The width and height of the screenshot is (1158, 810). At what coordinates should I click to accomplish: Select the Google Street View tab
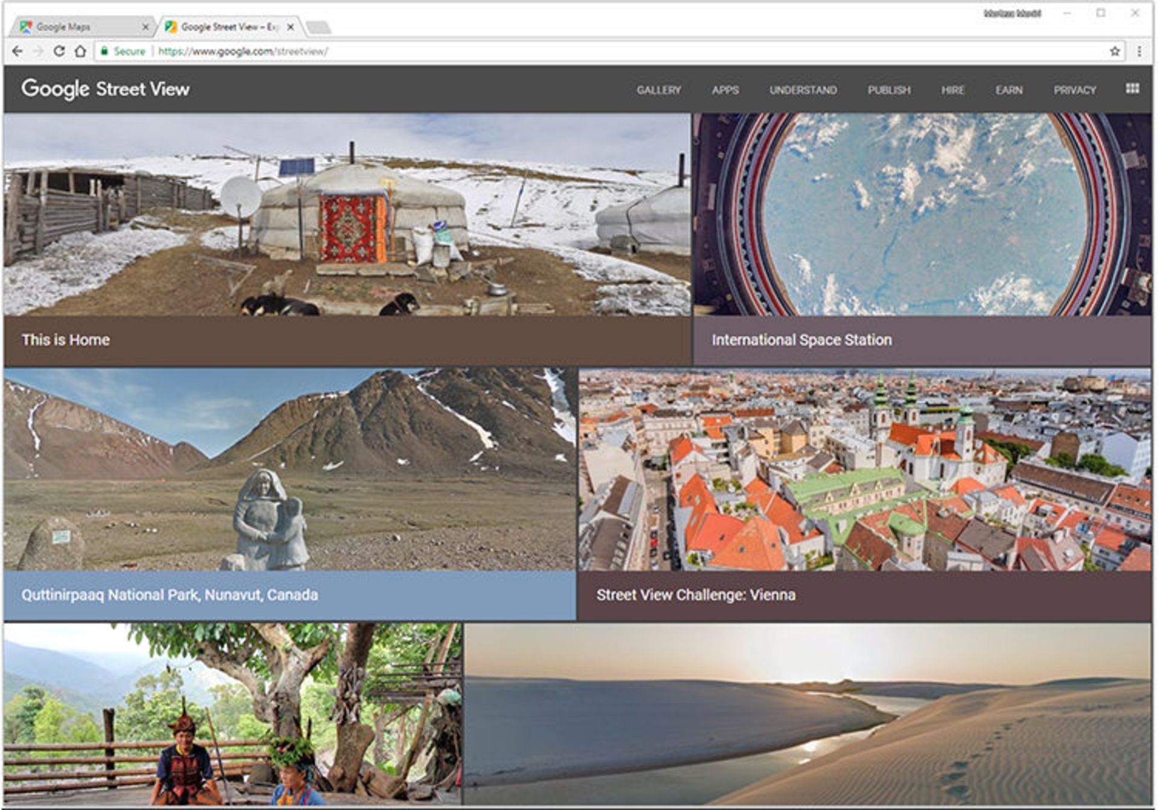pyautogui.click(x=229, y=27)
